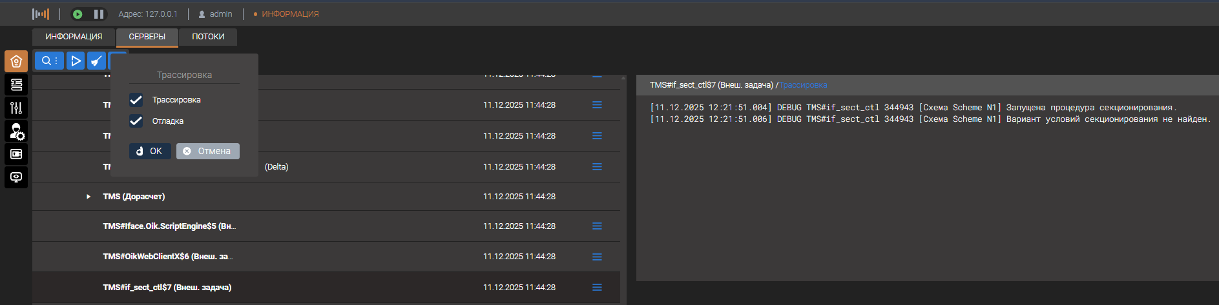
Task: Open the home sidebar icon
Action: [16, 61]
